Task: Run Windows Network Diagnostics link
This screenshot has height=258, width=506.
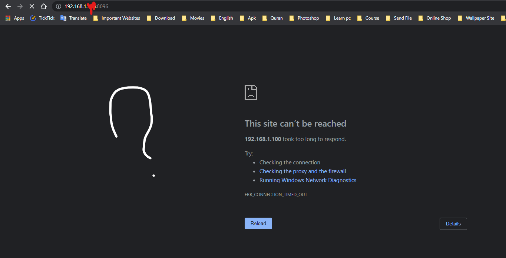Action: tap(308, 180)
